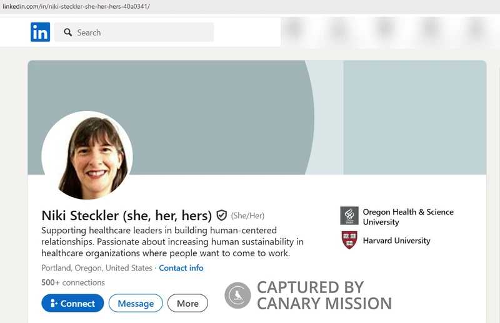The image size is (500, 323).
Task: Click the Portland, Oregon, United States text
Action: pos(97,268)
